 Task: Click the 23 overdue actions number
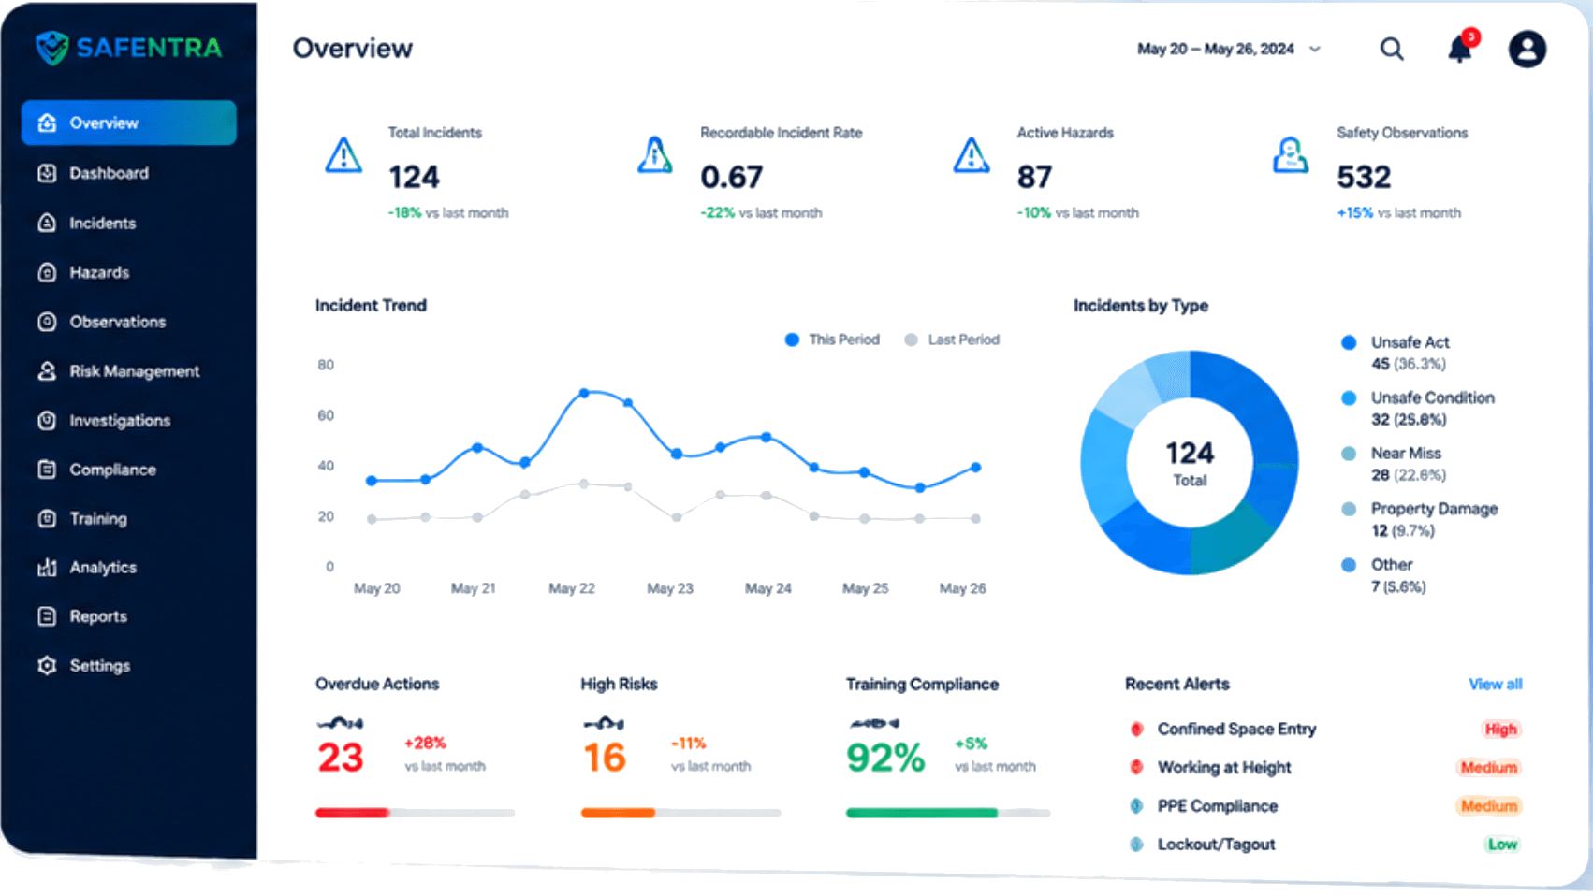tap(340, 758)
